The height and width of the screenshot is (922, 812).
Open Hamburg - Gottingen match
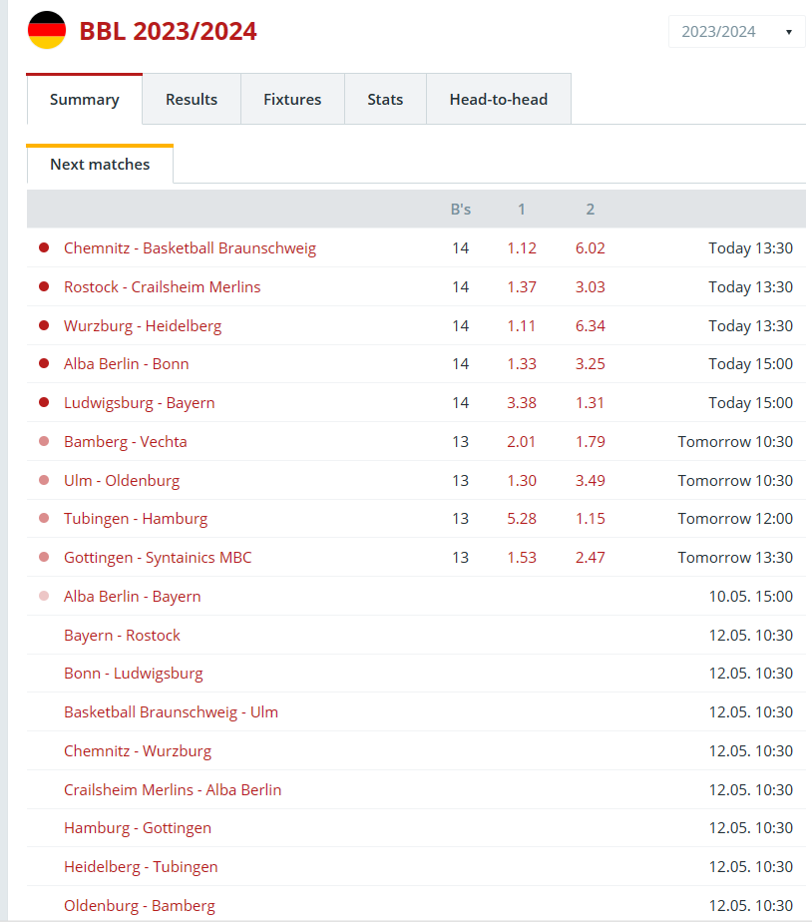click(x=138, y=828)
